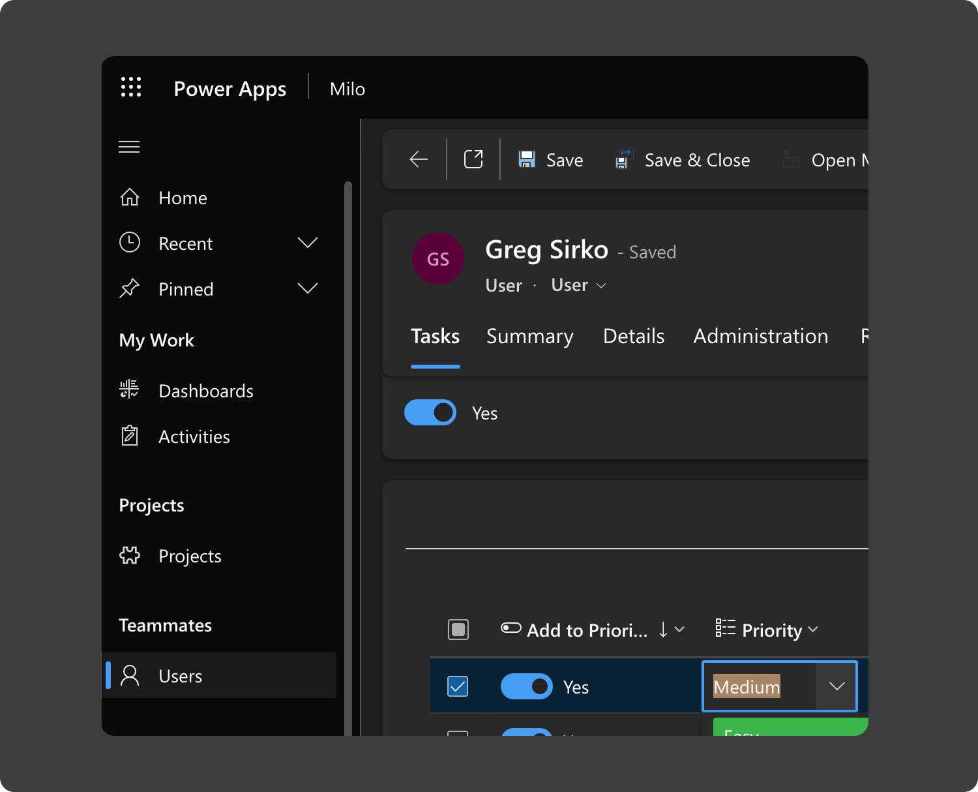This screenshot has width=978, height=792.
Task: Expand the Recent section chevron
Action: [x=308, y=243]
